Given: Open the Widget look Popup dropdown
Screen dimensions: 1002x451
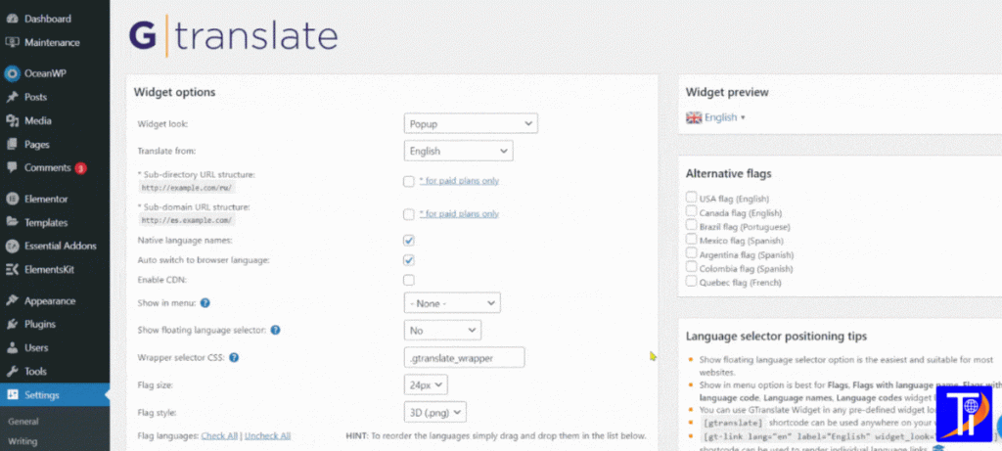Looking at the screenshot, I should [x=471, y=123].
